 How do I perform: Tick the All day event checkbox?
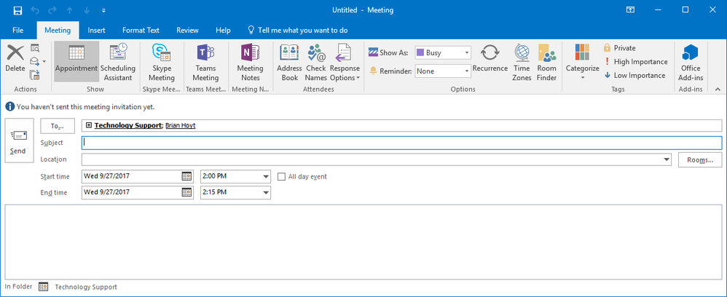coord(282,176)
